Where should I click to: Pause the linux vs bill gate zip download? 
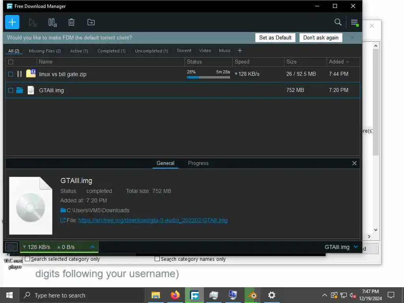[19, 74]
